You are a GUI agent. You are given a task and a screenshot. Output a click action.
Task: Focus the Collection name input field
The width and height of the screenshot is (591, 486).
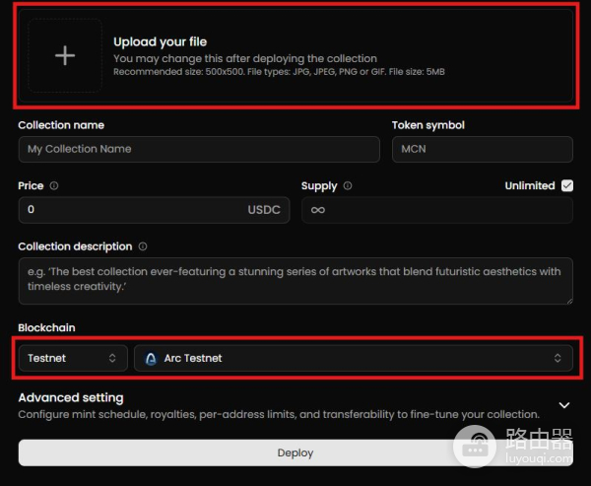point(198,149)
